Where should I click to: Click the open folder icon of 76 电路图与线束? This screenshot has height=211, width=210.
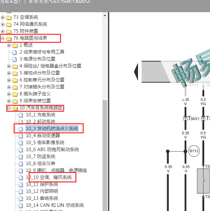(9, 39)
